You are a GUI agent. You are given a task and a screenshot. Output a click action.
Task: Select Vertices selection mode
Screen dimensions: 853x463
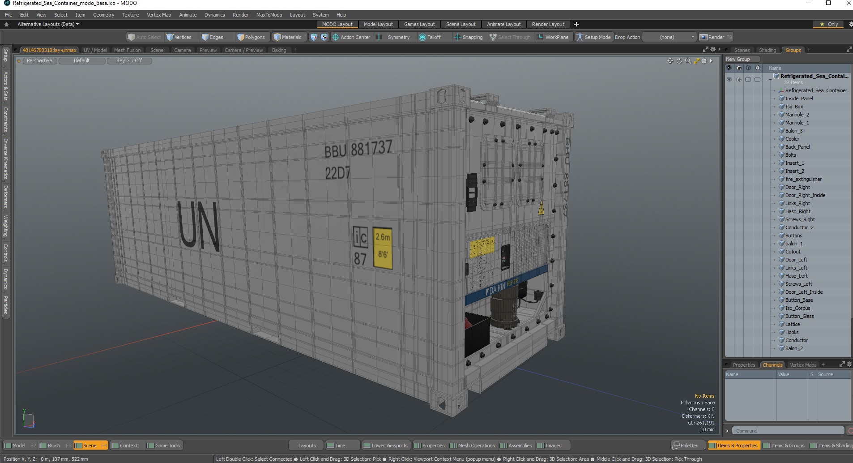pos(179,37)
